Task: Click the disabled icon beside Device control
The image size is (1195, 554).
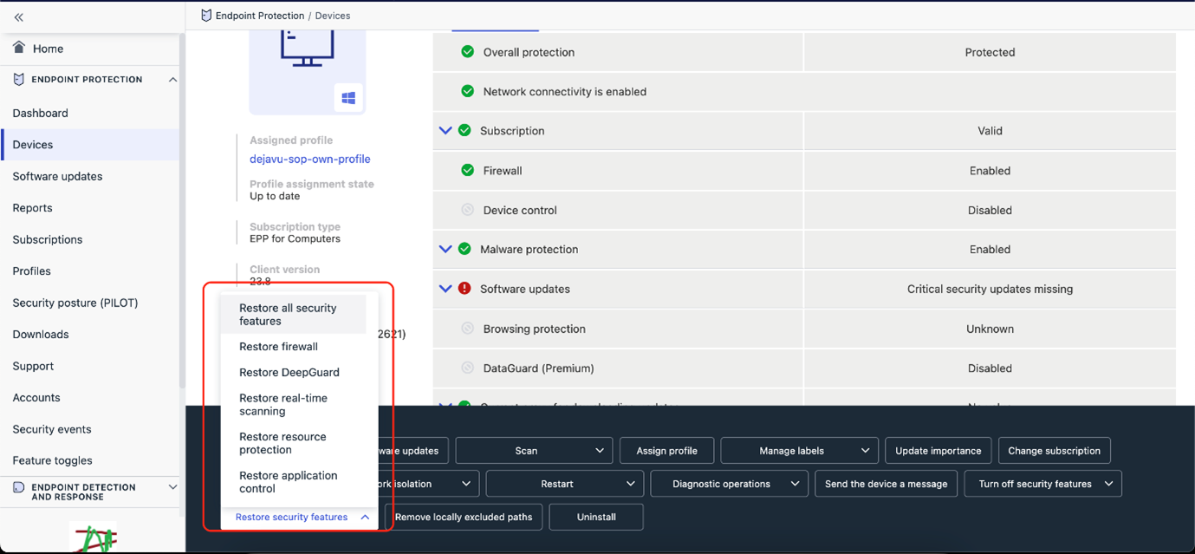Action: [x=468, y=210]
